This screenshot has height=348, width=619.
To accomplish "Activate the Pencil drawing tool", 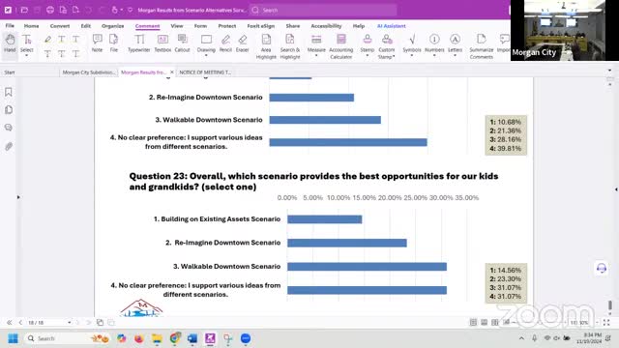I will [225, 43].
